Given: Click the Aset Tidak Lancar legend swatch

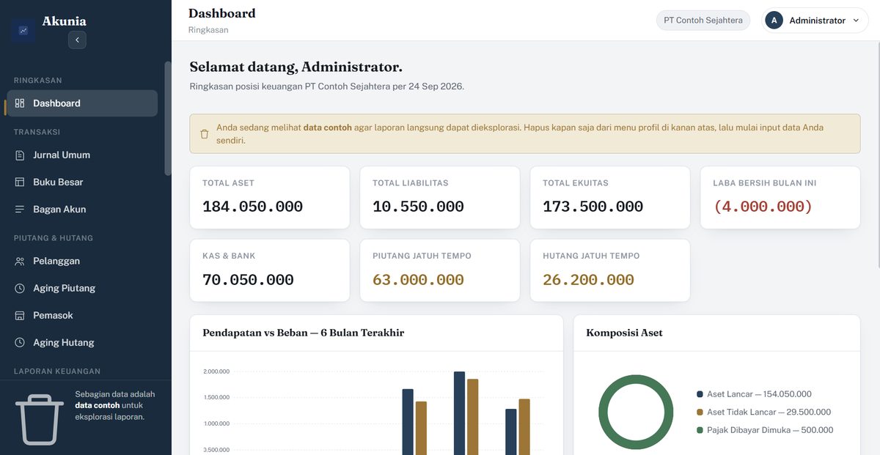Looking at the screenshot, I should [x=700, y=412].
